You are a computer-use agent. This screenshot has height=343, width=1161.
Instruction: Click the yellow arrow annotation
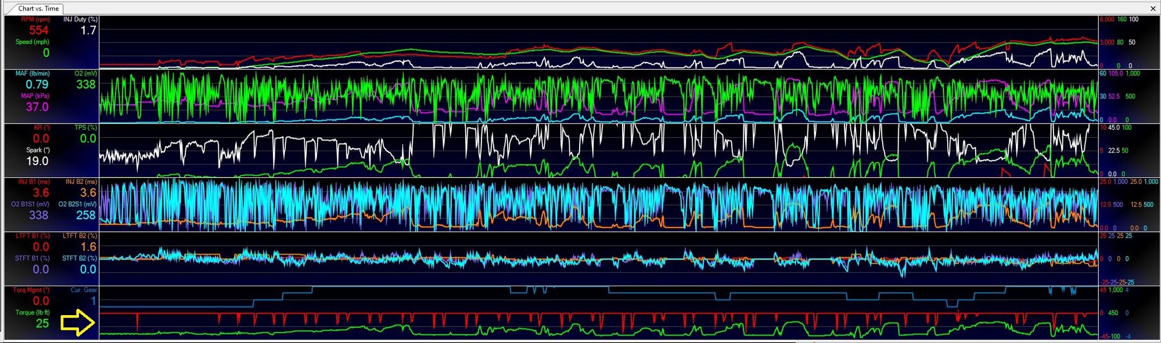tap(78, 323)
